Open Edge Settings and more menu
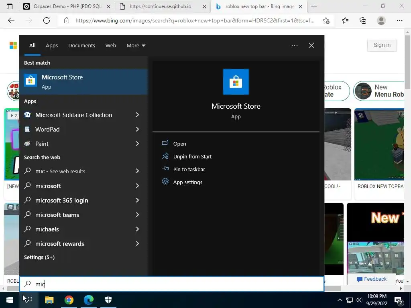Image resolution: width=411 pixels, height=308 pixels. pyautogui.click(x=399, y=20)
